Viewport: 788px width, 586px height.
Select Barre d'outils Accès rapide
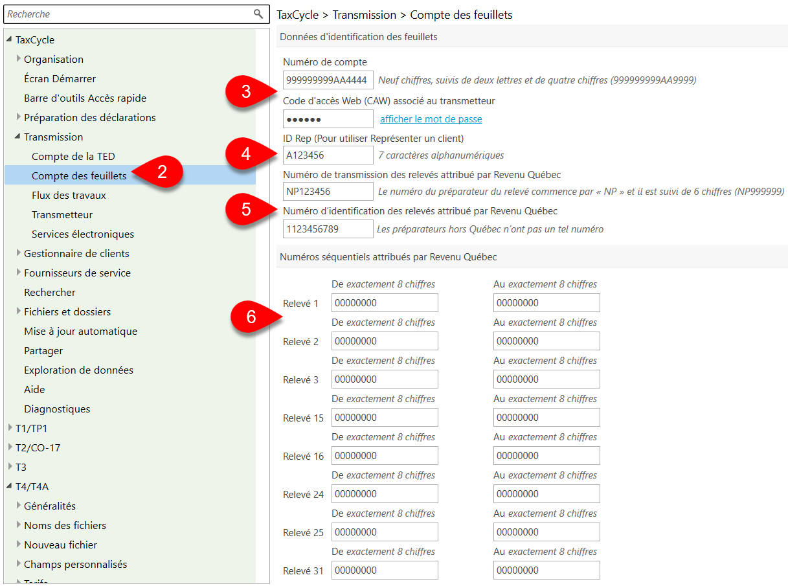click(x=85, y=98)
